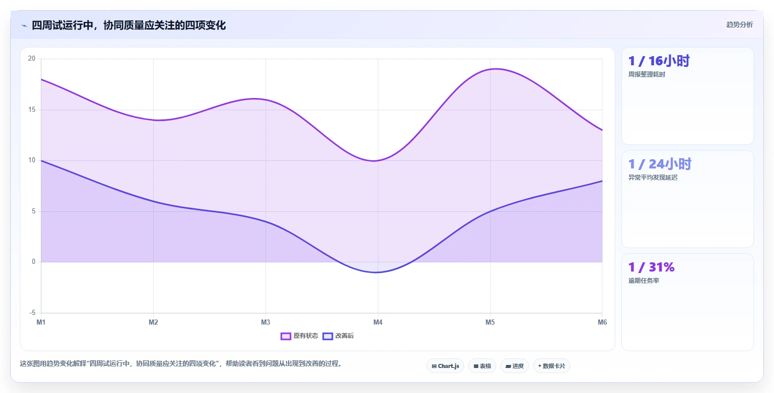Select the 进度 tag chip
The width and height of the screenshot is (774, 393).
pyautogui.click(x=515, y=366)
